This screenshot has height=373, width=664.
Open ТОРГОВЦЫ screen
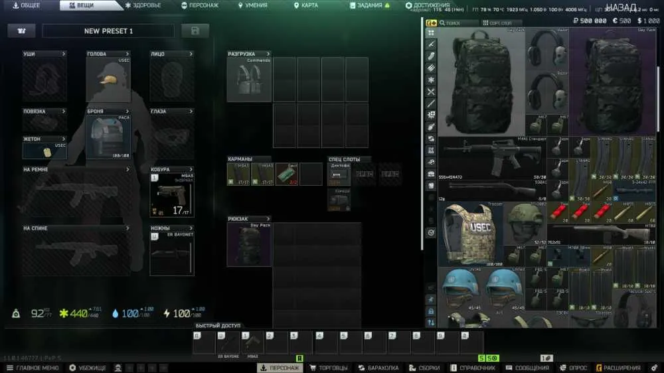tap(329, 368)
